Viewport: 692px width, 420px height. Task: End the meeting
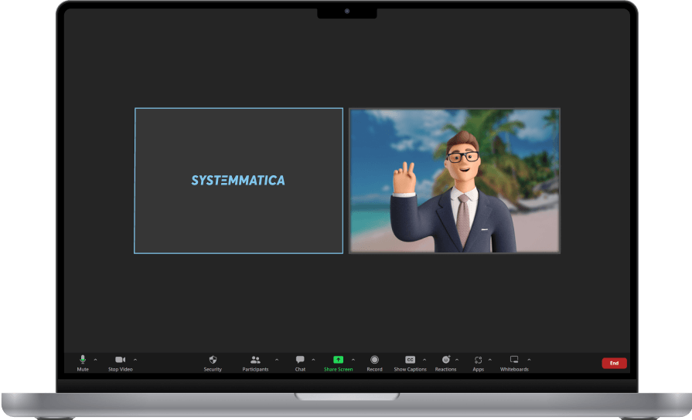tap(614, 363)
